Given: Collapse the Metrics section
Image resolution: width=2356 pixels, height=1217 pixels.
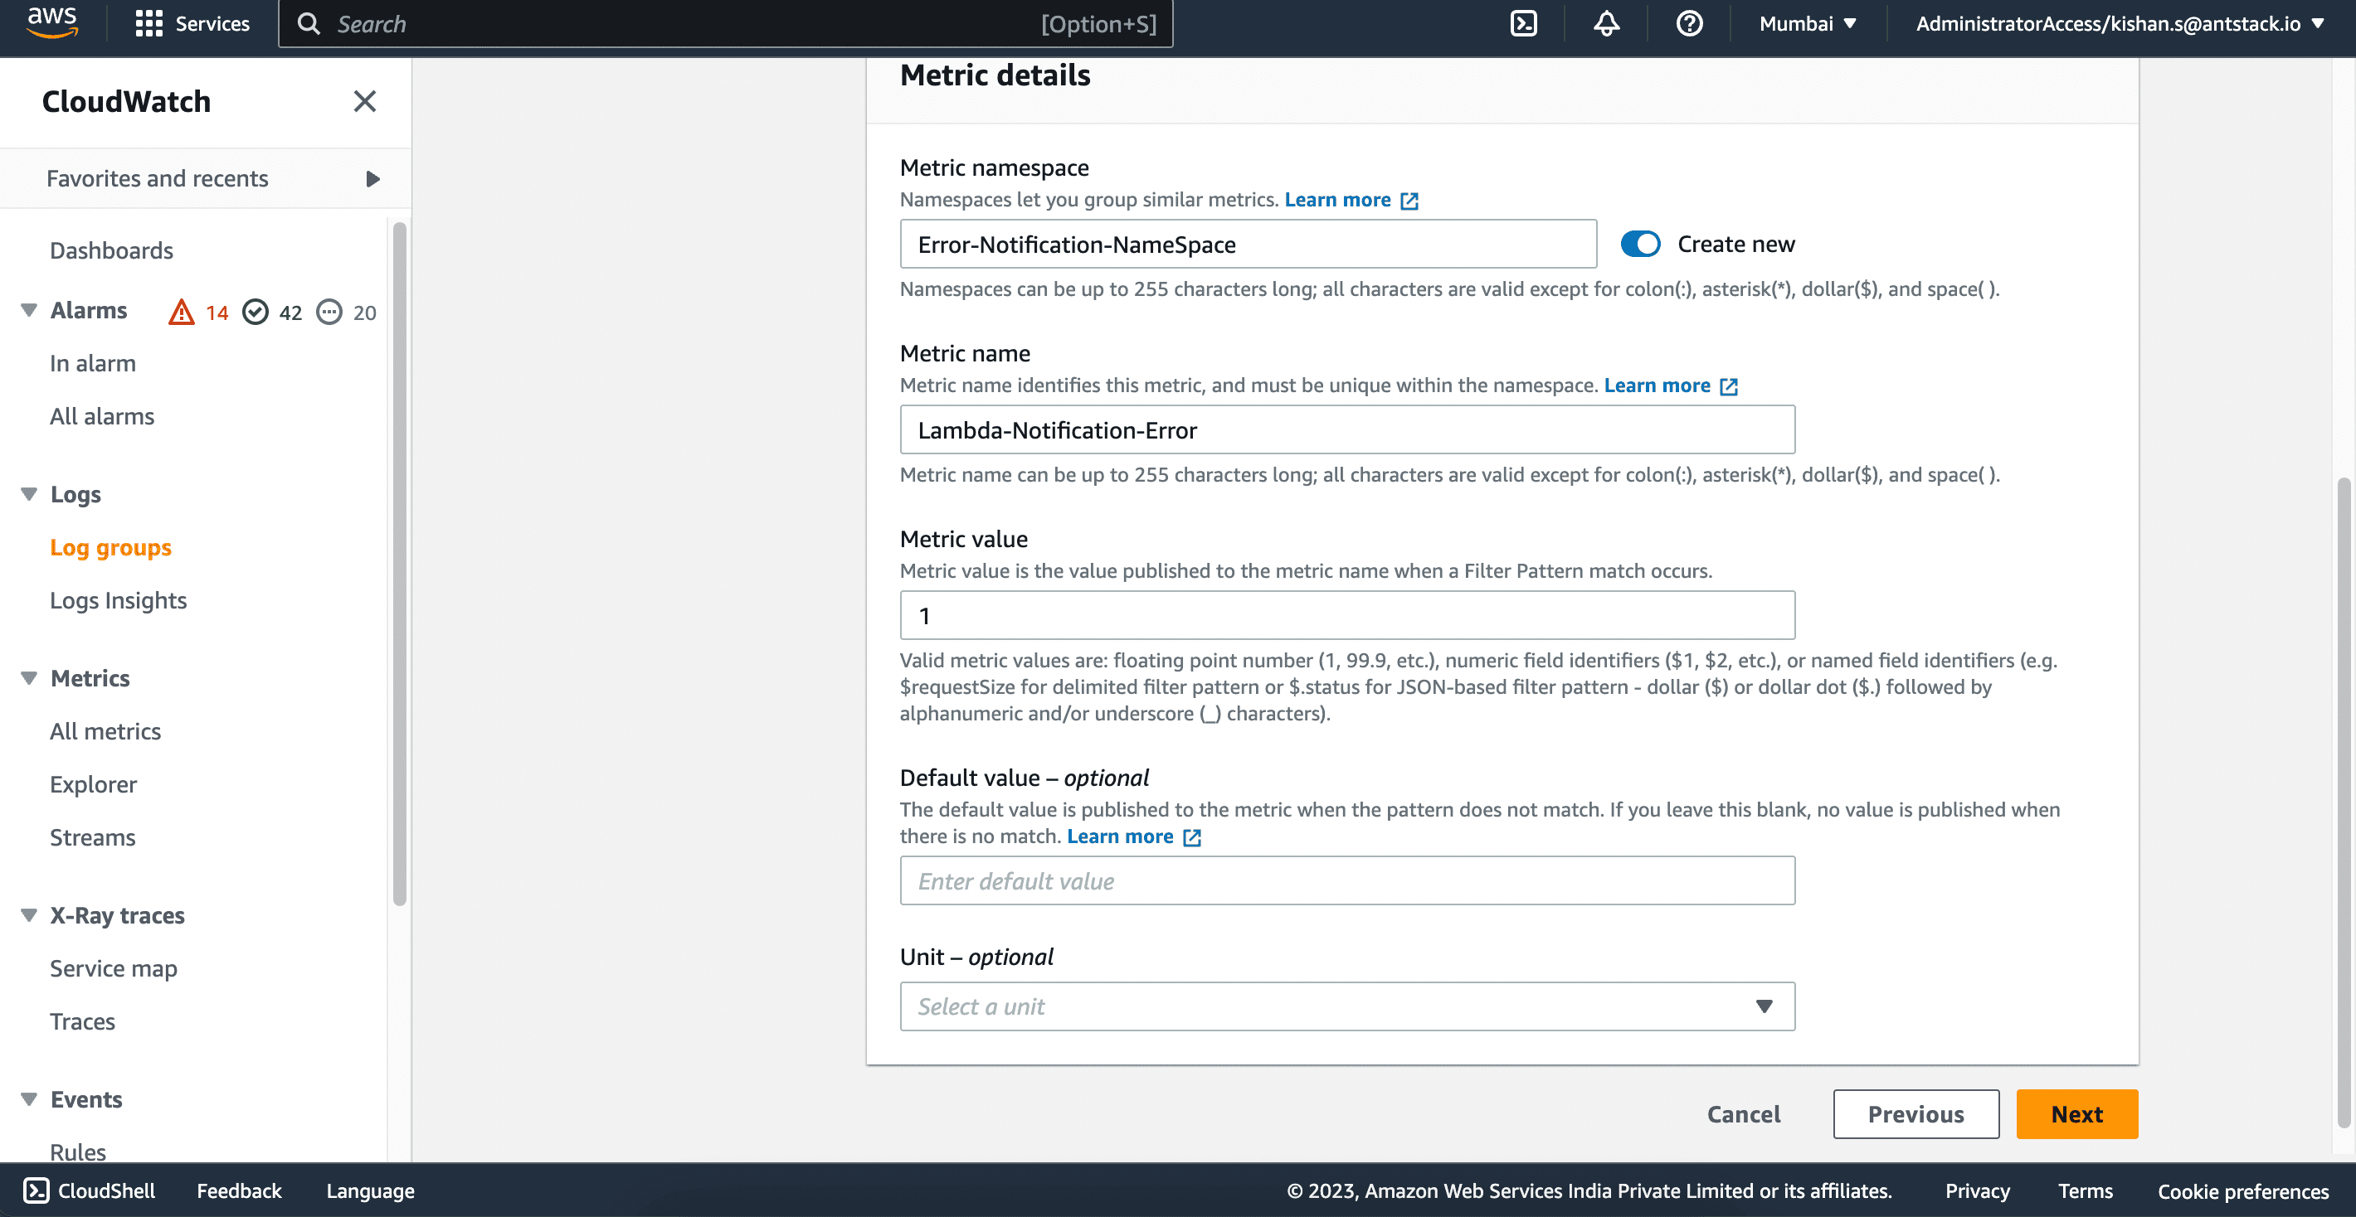Looking at the screenshot, I should [29, 678].
